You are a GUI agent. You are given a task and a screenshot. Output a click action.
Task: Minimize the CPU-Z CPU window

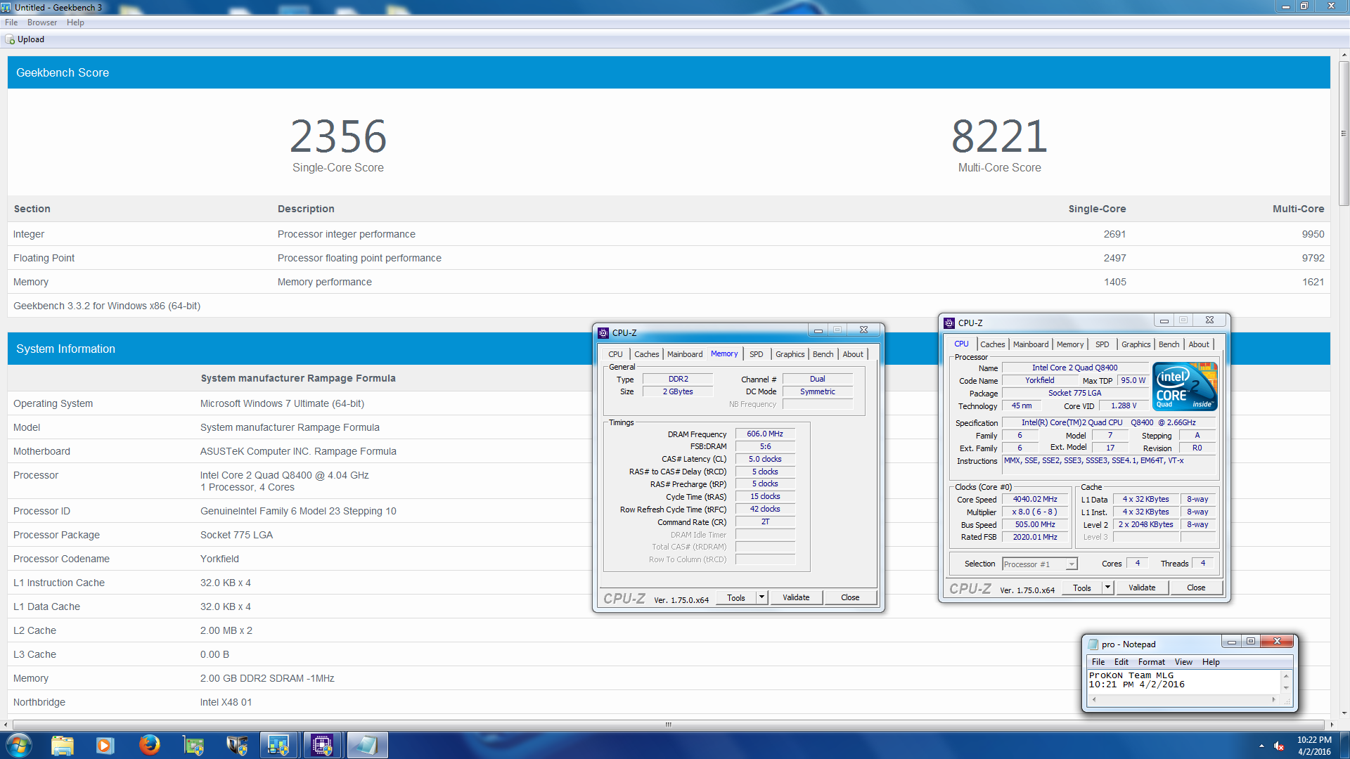coord(1164,320)
